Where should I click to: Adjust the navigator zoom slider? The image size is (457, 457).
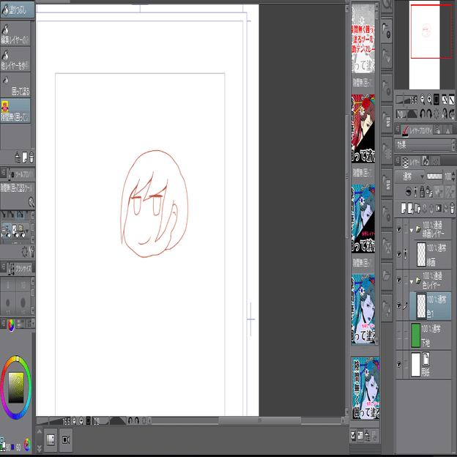(x=407, y=100)
